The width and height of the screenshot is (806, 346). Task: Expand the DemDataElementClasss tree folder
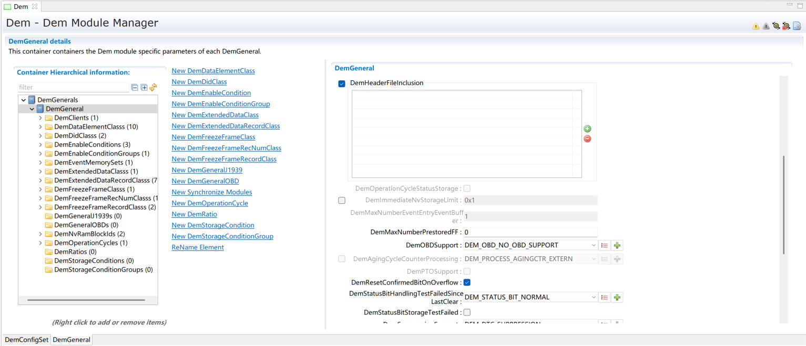[40, 127]
